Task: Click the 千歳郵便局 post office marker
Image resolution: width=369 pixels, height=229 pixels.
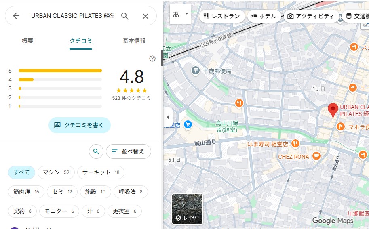Action: click(196, 71)
